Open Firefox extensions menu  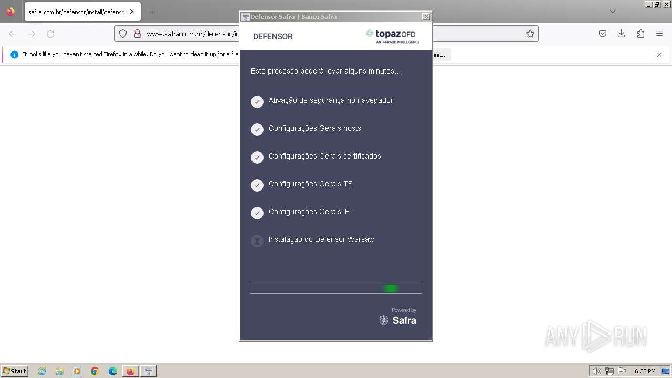click(x=640, y=34)
